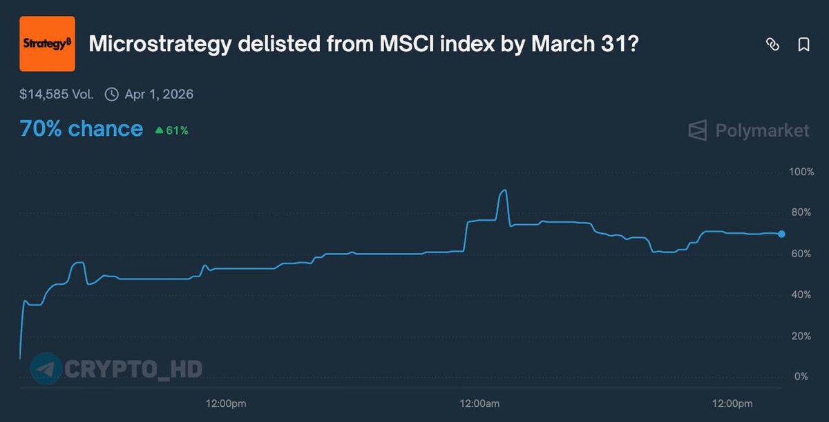Click the green up-triangle next to 61%

(x=160, y=130)
